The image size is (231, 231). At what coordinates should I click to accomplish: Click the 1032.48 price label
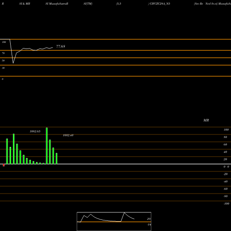click(x=68, y=135)
